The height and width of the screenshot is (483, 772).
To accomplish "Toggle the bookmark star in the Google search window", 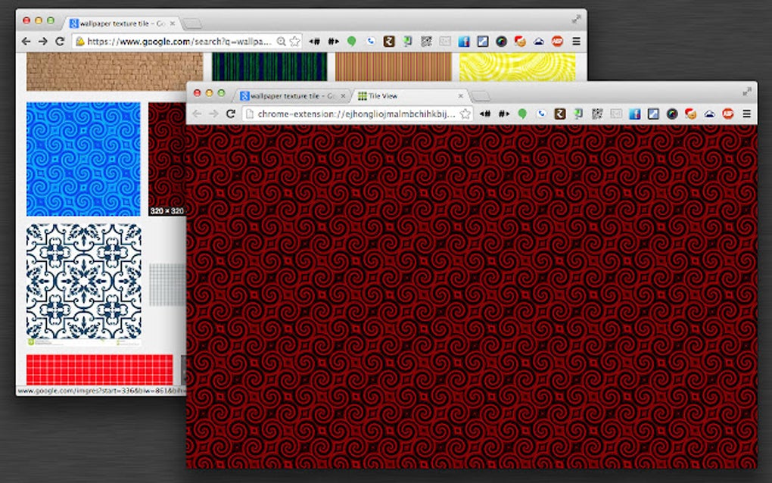I will click(x=295, y=41).
